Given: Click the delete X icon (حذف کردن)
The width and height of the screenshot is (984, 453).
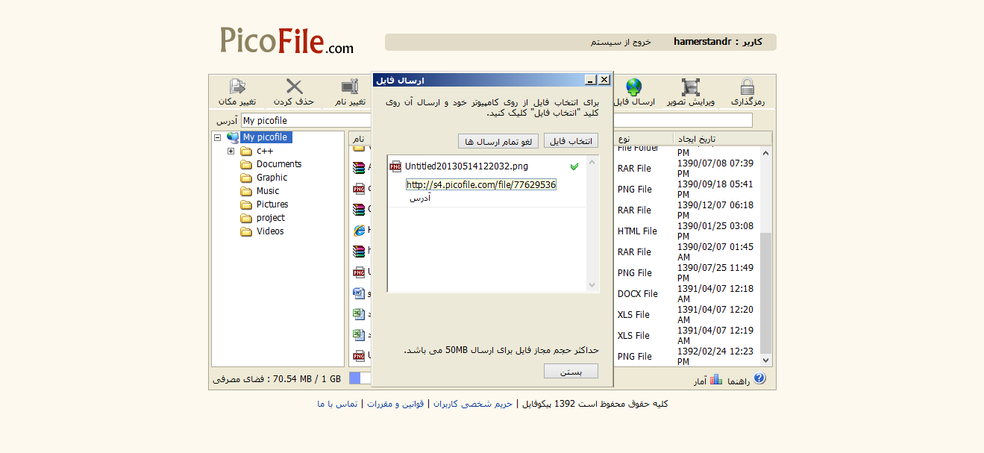Looking at the screenshot, I should click(x=295, y=87).
